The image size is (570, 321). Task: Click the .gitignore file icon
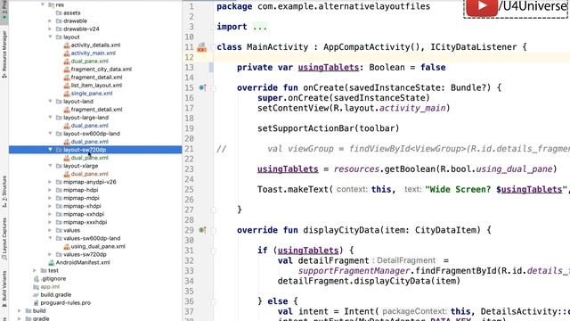tap(36, 279)
